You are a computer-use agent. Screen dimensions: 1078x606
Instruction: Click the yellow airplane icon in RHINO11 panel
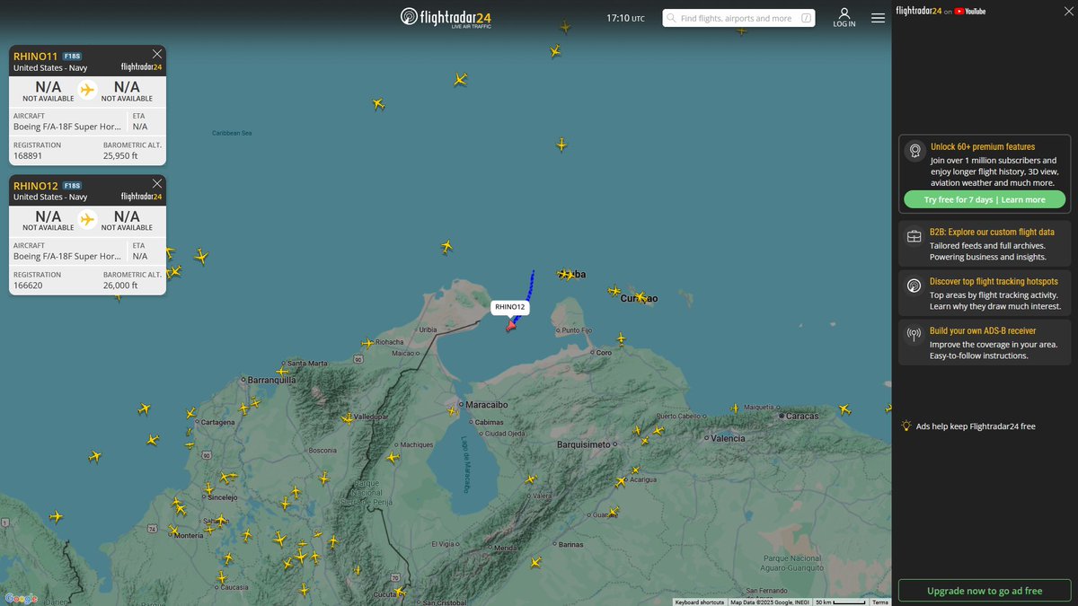(86, 90)
